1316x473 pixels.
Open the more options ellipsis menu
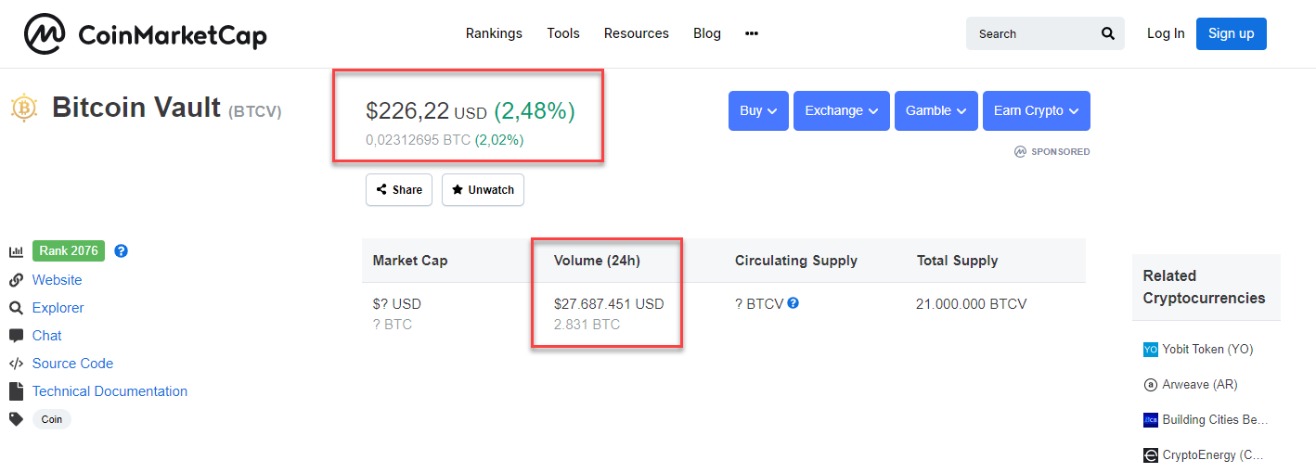pos(752,33)
